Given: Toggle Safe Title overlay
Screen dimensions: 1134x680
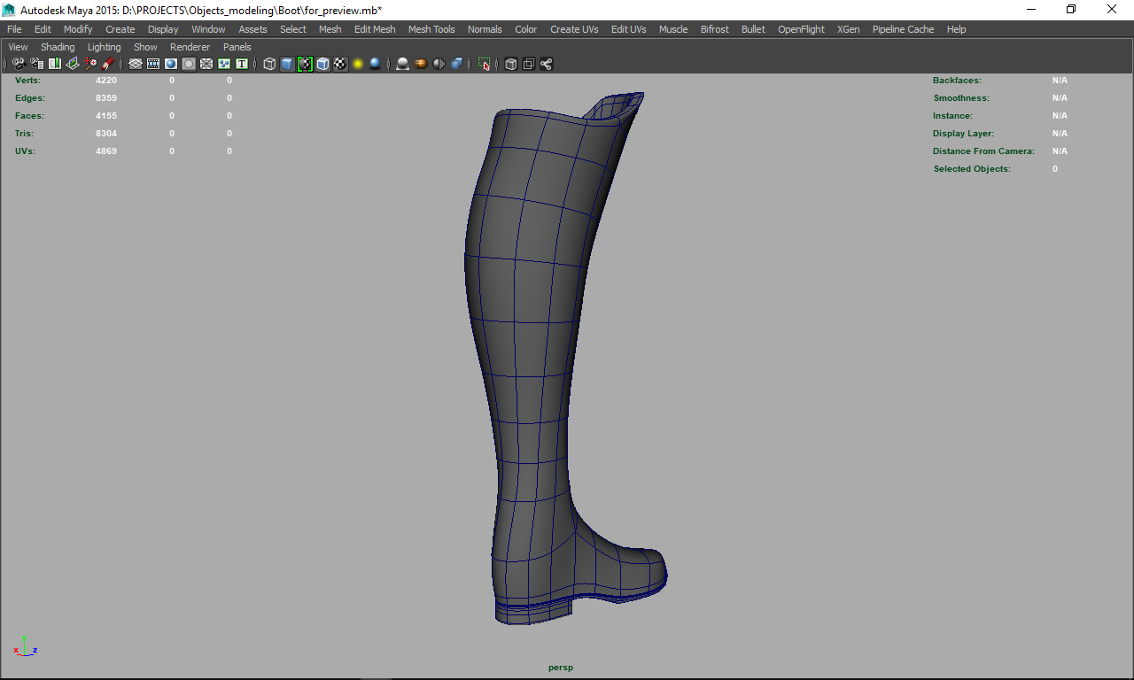Looking at the screenshot, I should point(241,64).
